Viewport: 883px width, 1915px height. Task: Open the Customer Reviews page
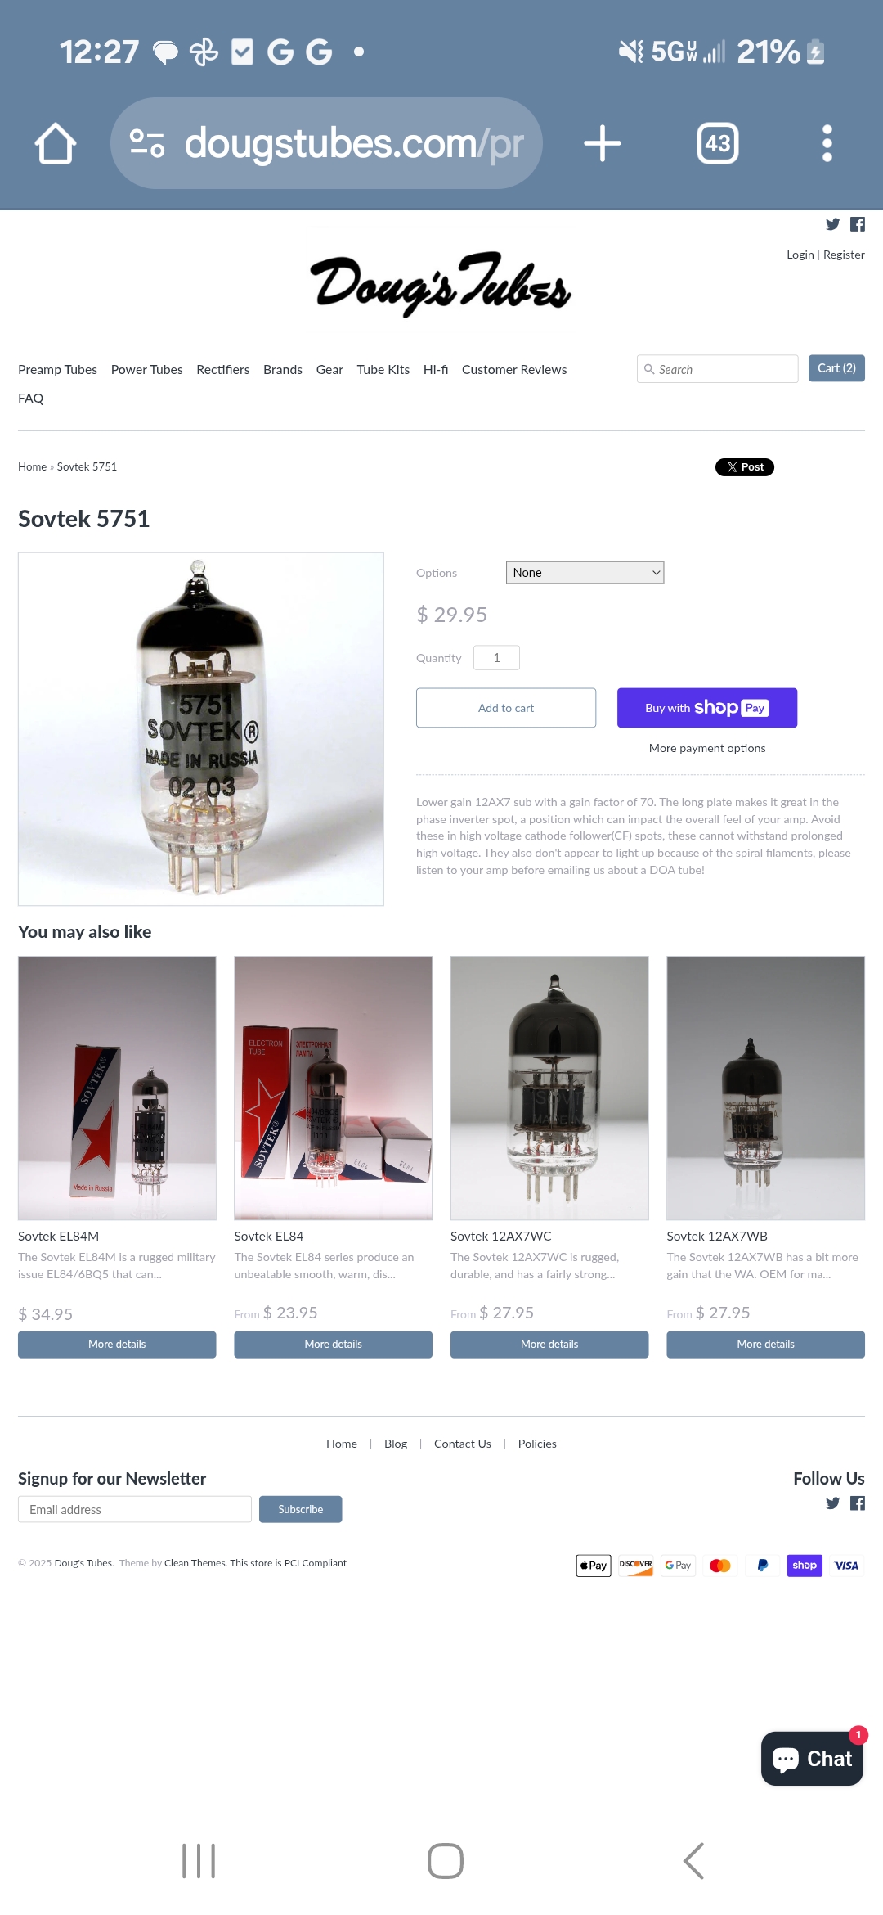click(514, 370)
